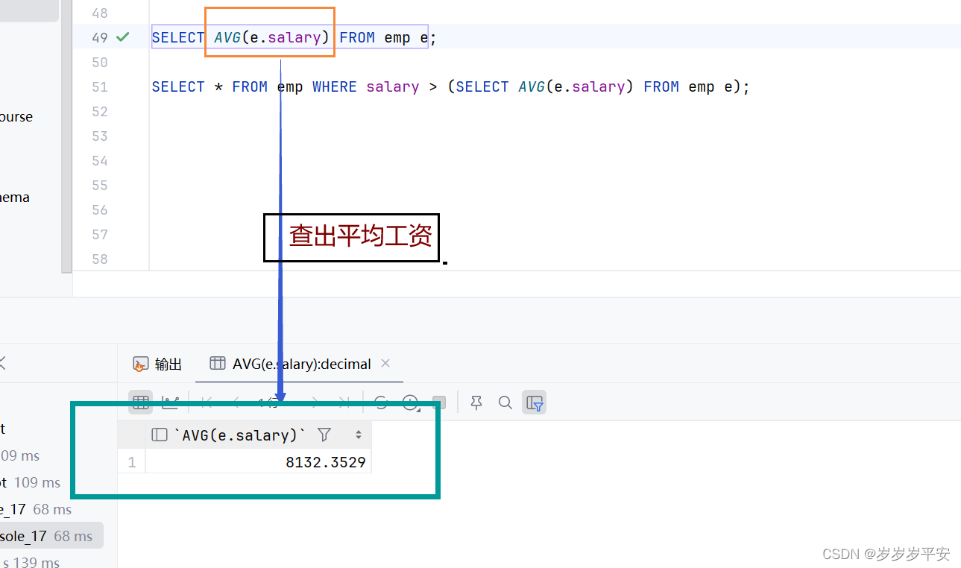Viewport: 961px width, 568px height.
Task: Pin the AVG result tab
Action: click(476, 403)
